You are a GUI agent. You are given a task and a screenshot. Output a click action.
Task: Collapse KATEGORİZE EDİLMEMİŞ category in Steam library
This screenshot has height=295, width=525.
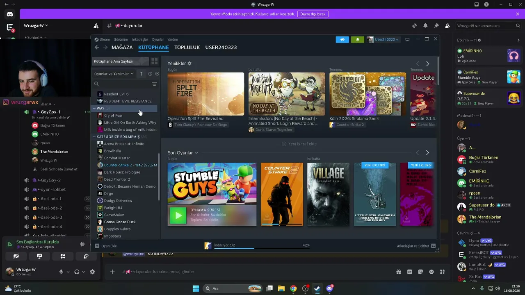pos(94,136)
